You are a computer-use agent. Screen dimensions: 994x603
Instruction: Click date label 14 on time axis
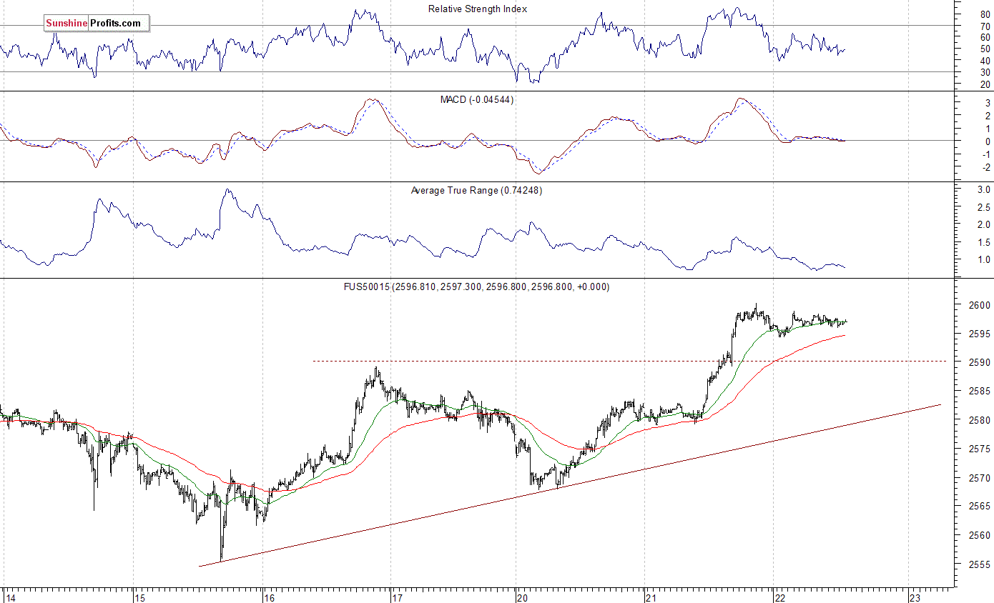point(10,597)
